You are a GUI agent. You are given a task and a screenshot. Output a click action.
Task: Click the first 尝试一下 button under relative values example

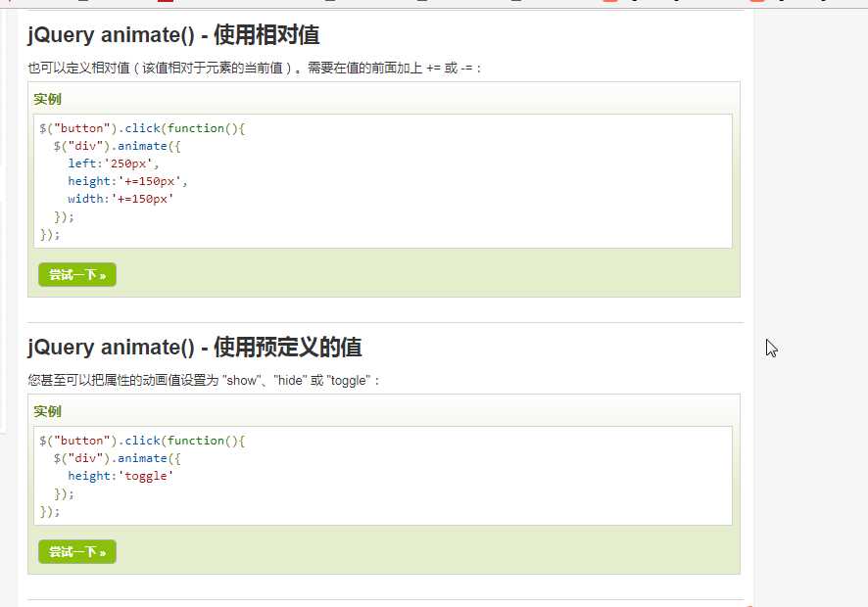click(77, 274)
